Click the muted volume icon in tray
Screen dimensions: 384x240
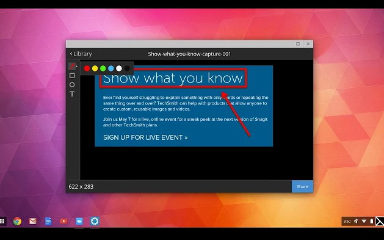tap(356, 222)
